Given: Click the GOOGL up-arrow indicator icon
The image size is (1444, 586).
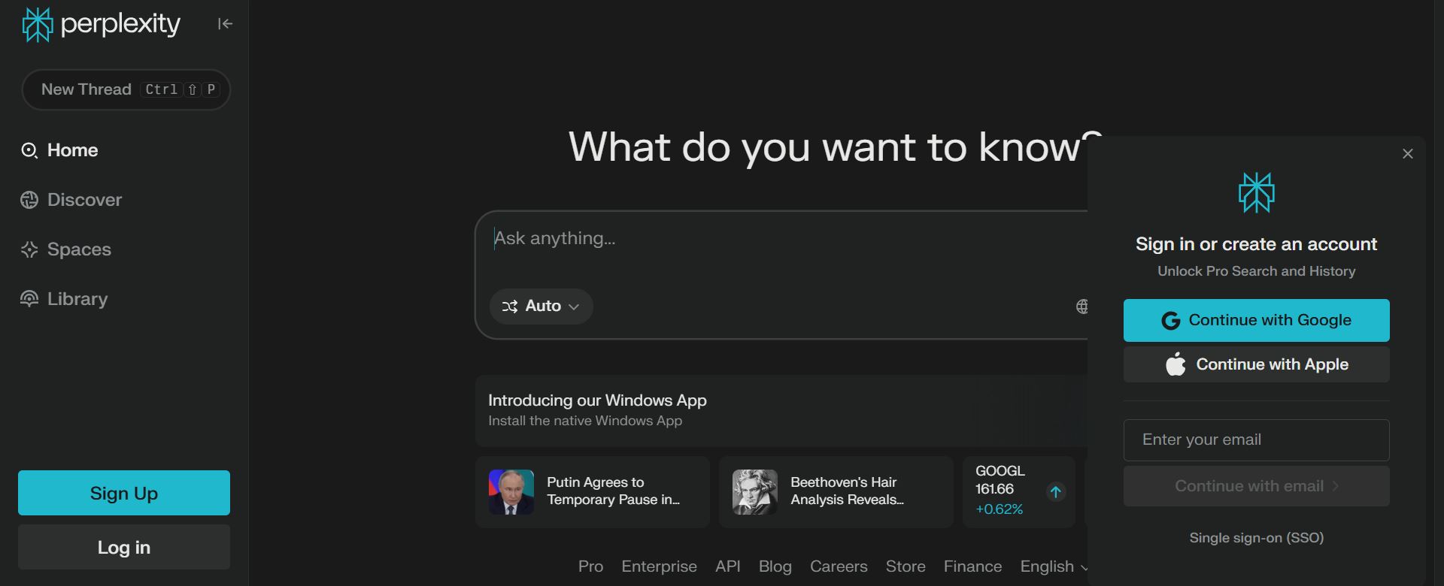Looking at the screenshot, I should (x=1056, y=492).
